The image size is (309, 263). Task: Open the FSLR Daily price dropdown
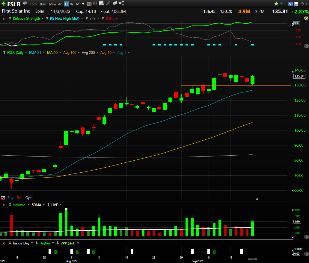click(x=26, y=53)
